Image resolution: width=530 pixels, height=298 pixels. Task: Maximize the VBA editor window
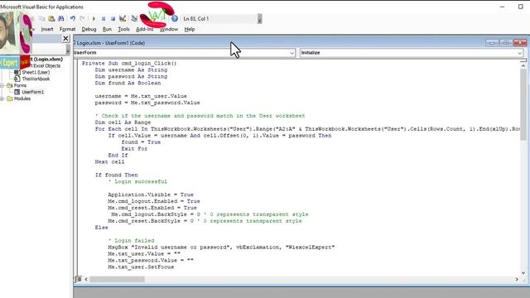521,7
